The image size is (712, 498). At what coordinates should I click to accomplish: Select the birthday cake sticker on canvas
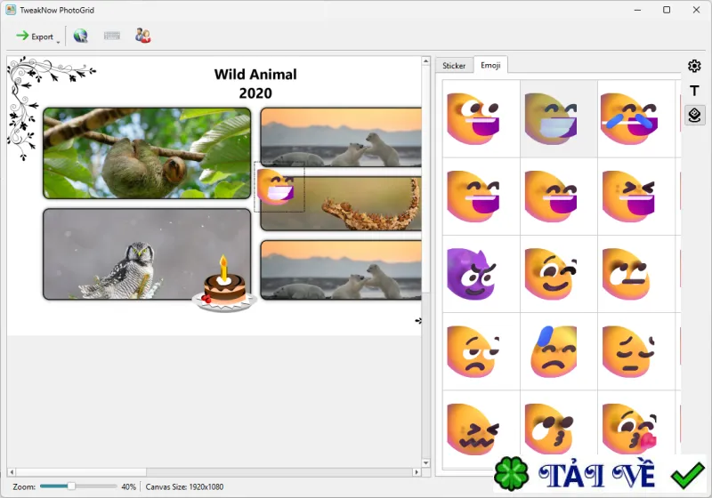pyautogui.click(x=224, y=285)
